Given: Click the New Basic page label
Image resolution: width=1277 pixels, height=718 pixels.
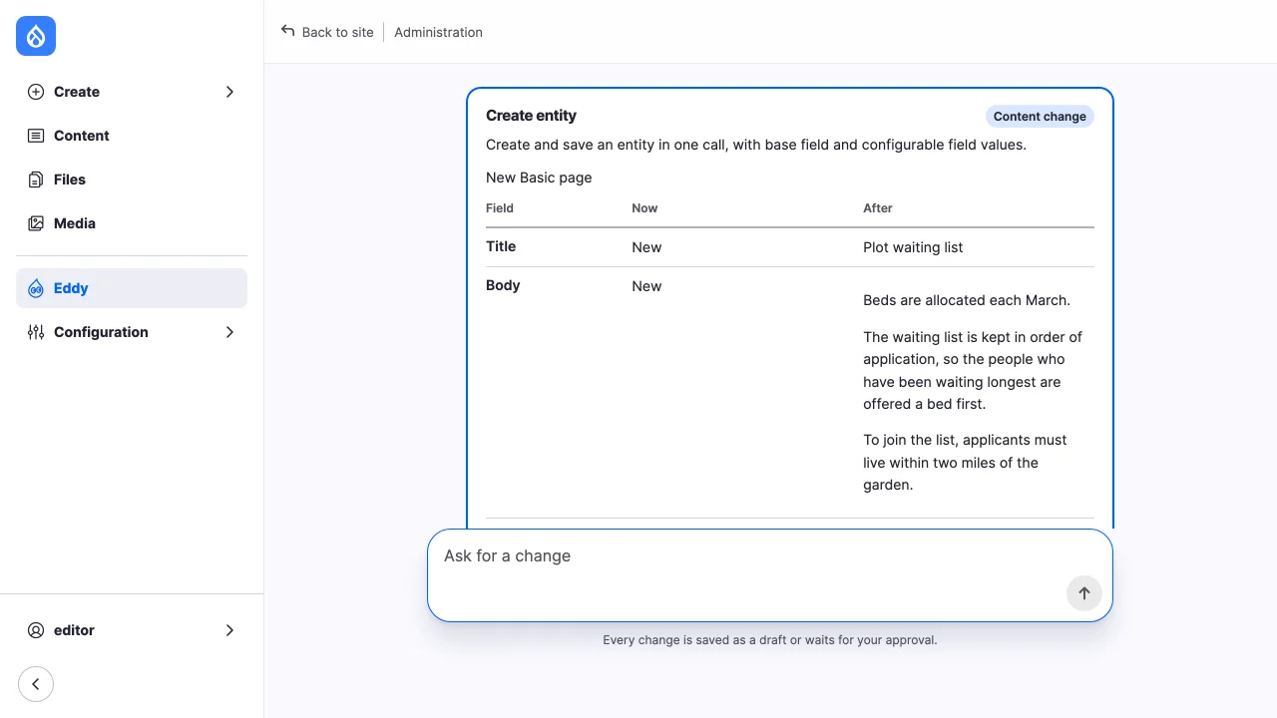Looking at the screenshot, I should [539, 178].
